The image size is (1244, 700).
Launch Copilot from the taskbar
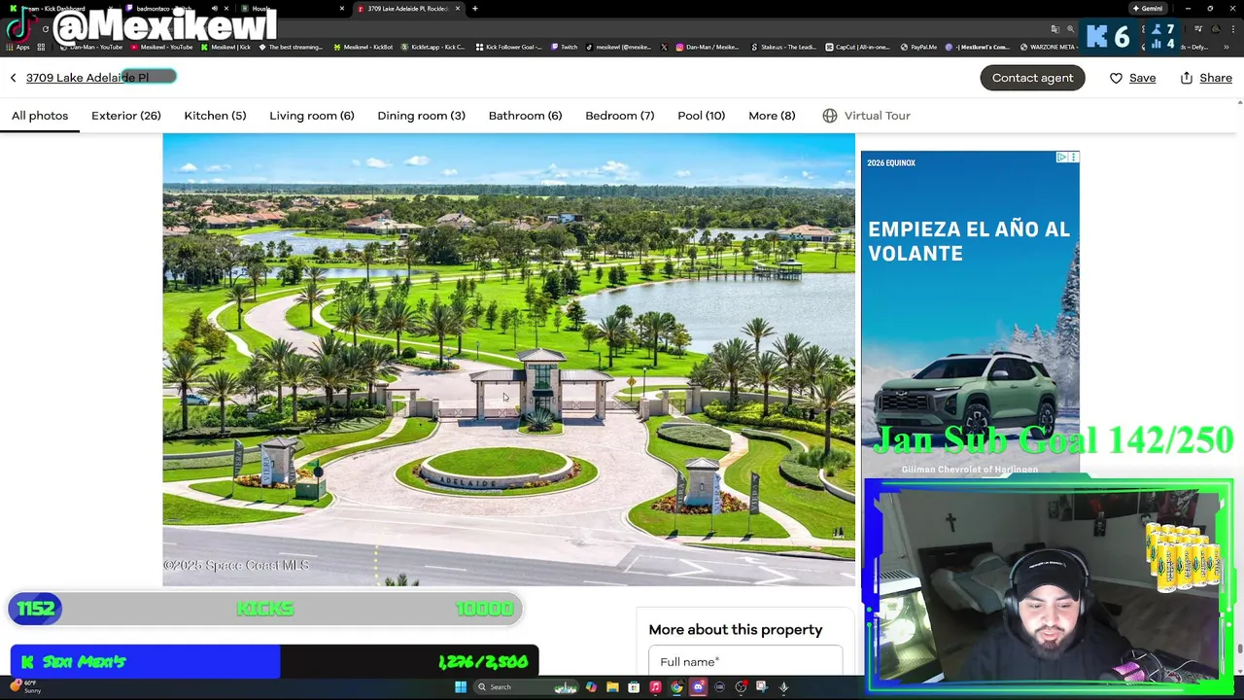(x=591, y=686)
